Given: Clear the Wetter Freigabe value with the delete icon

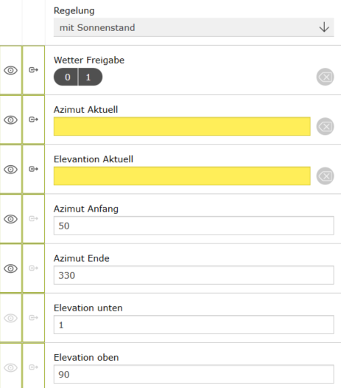Looking at the screenshot, I should pos(326,77).
